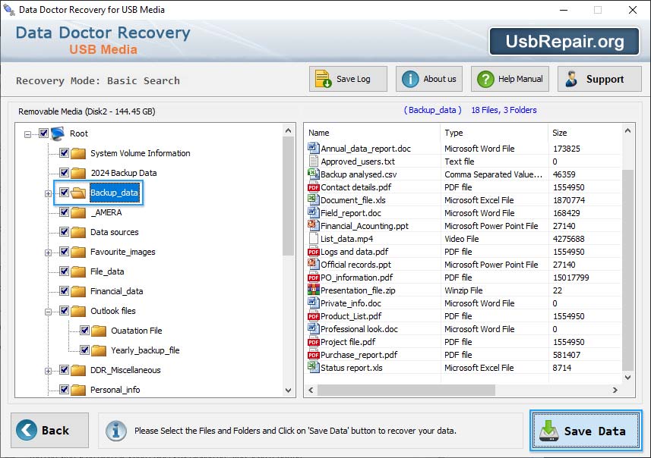Click the Presentation_file.zip archive icon
The image size is (651, 458).
tap(313, 290)
